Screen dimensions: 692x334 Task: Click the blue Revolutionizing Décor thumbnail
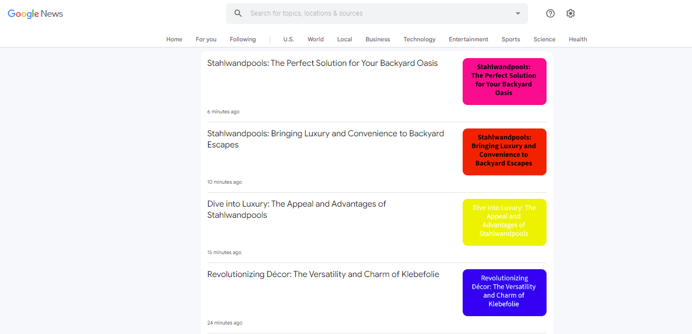[504, 293]
